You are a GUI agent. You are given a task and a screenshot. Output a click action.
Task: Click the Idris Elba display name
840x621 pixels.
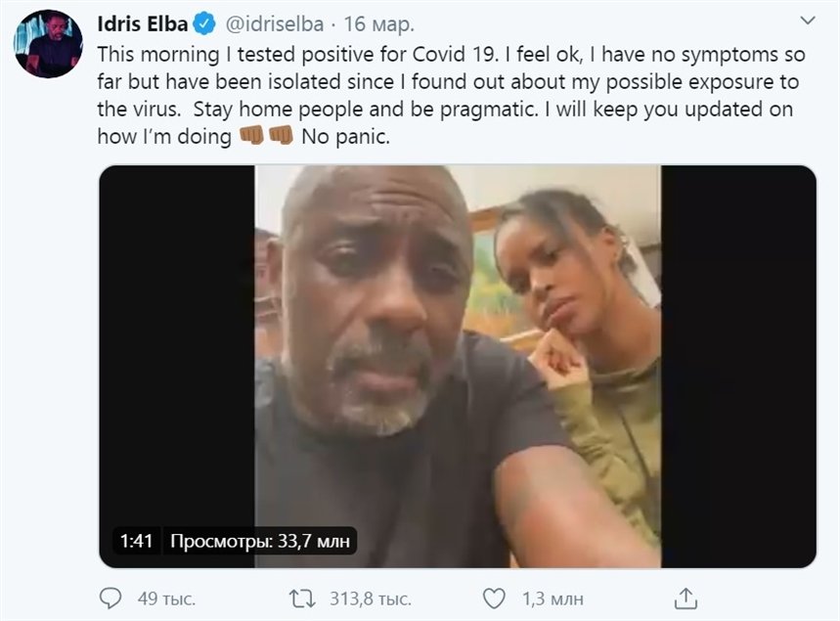tap(142, 22)
